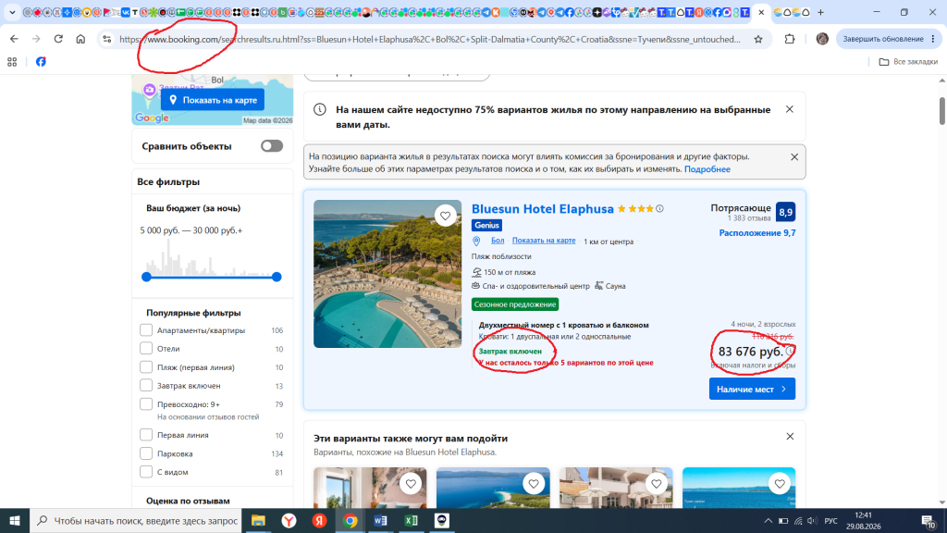
Task: Heart the first similar property thumbnail
Action: pyautogui.click(x=411, y=483)
